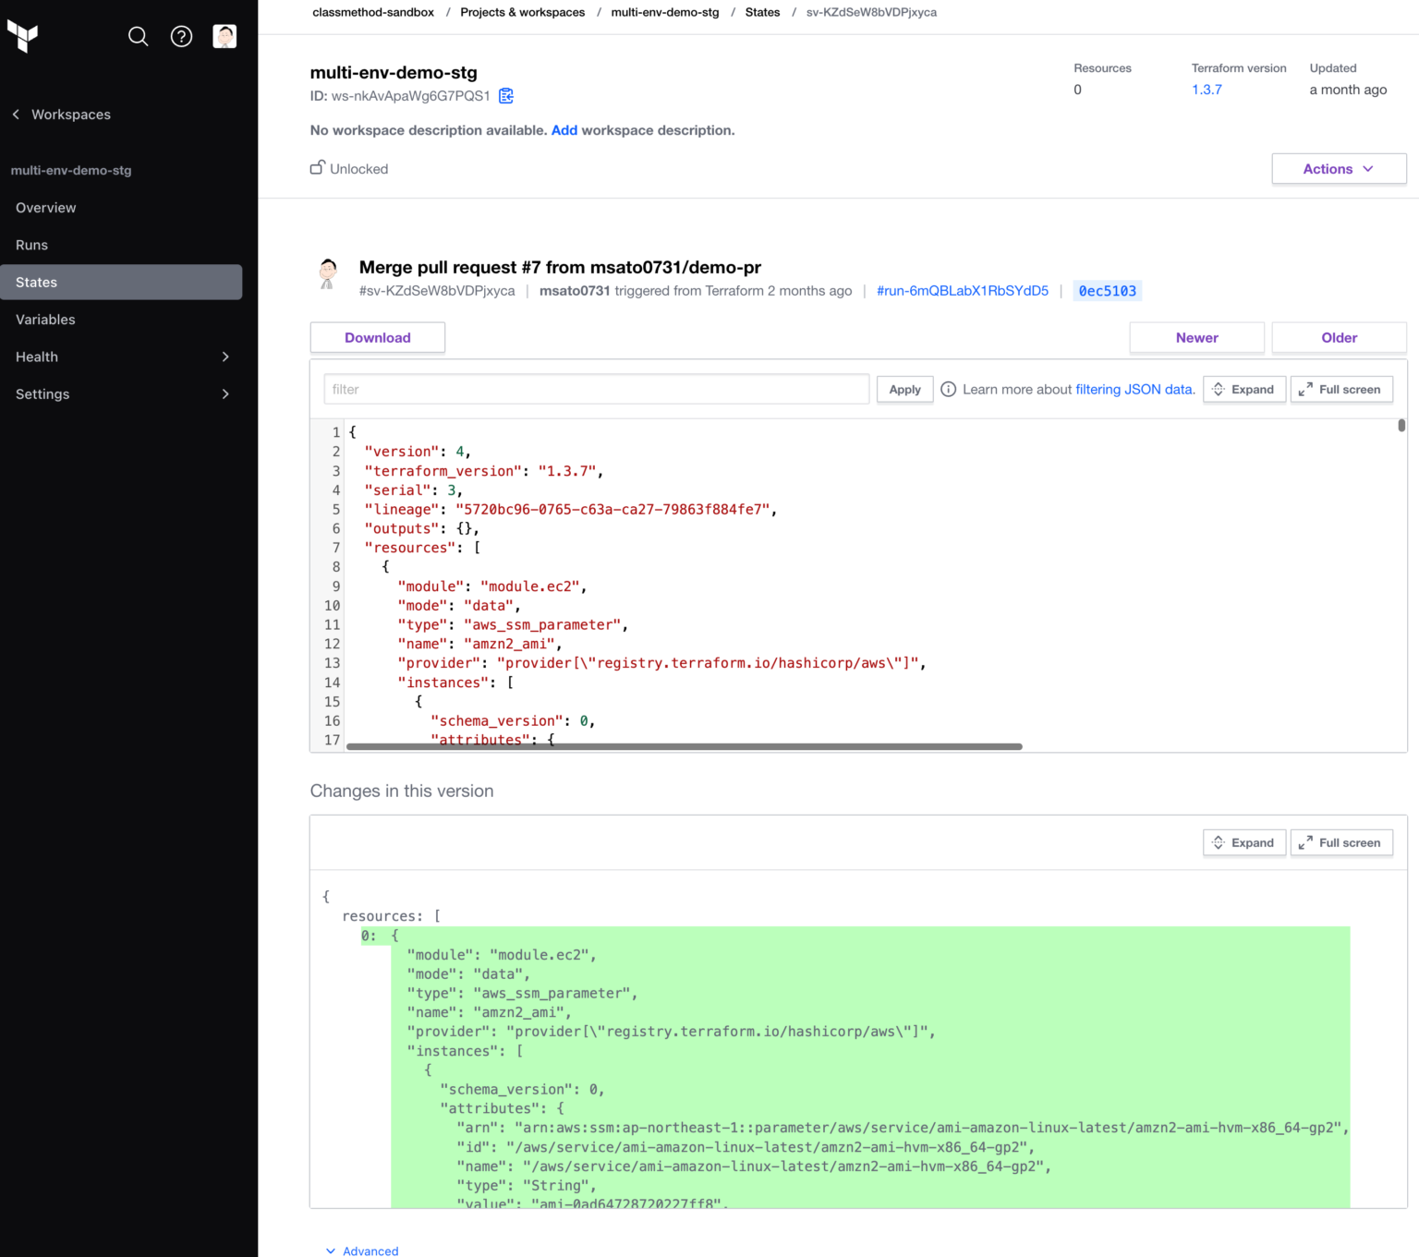Image resolution: width=1419 pixels, height=1257 pixels.
Task: Open the changes viewer in full screen
Action: 1341,842
